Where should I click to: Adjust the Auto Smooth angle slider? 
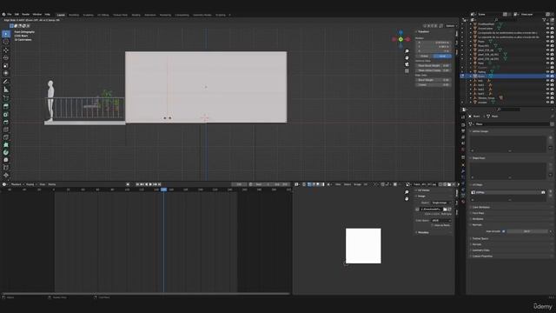[x=527, y=231]
